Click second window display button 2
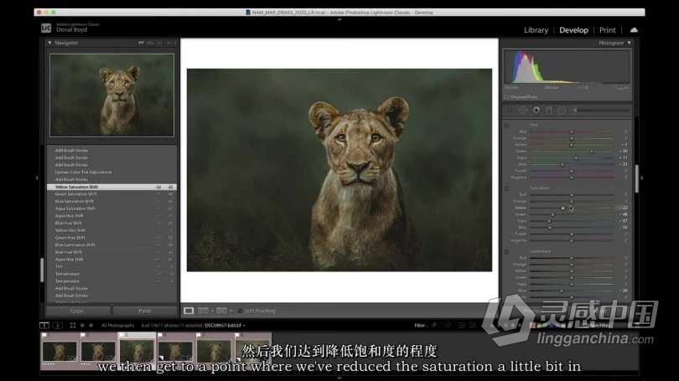 [58, 325]
